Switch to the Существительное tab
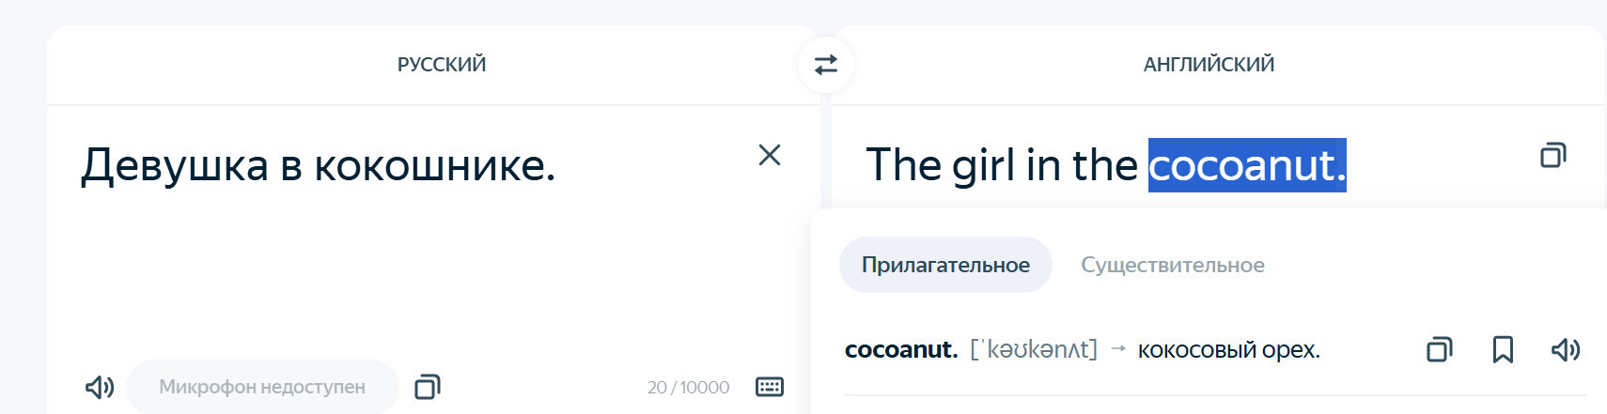The height and width of the screenshot is (414, 1607). tap(1172, 265)
